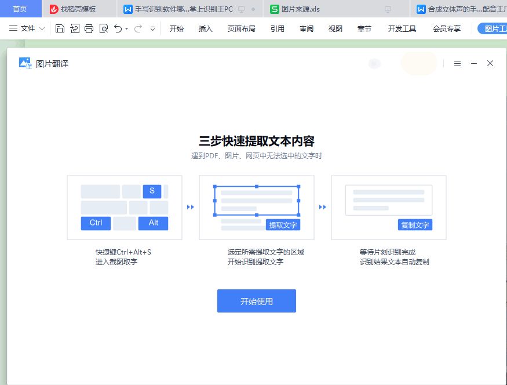Select the 图片工具 ribbon tab
This screenshot has height=385, width=507.
(x=492, y=28)
